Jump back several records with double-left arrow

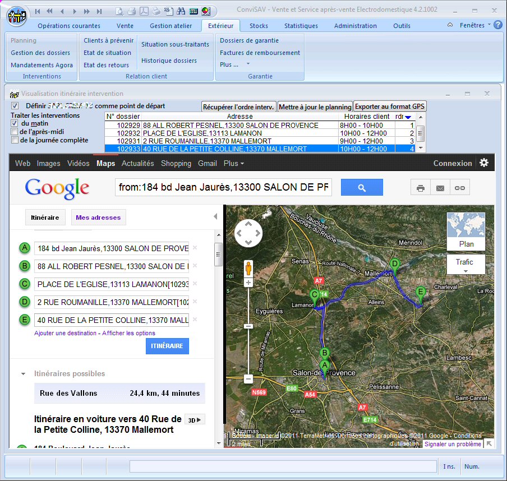(49, 11)
